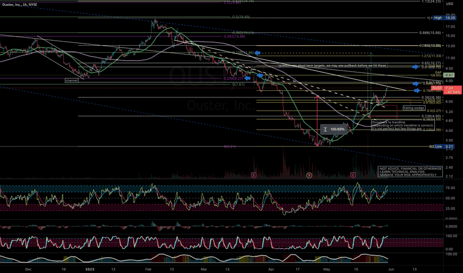This screenshot has width=463, height=273.
Task: Click the 1.13(24.23) Fibonacci label
Action: click(431, 1)
